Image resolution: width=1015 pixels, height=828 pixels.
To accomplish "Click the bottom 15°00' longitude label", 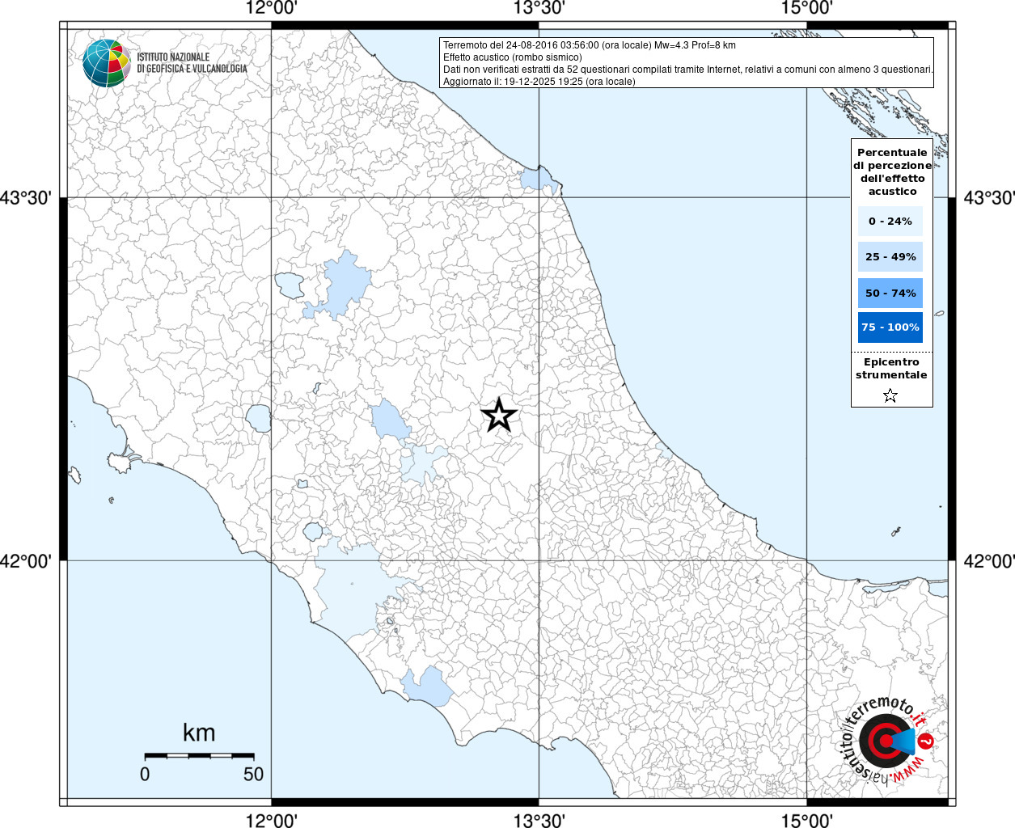I will (806, 820).
